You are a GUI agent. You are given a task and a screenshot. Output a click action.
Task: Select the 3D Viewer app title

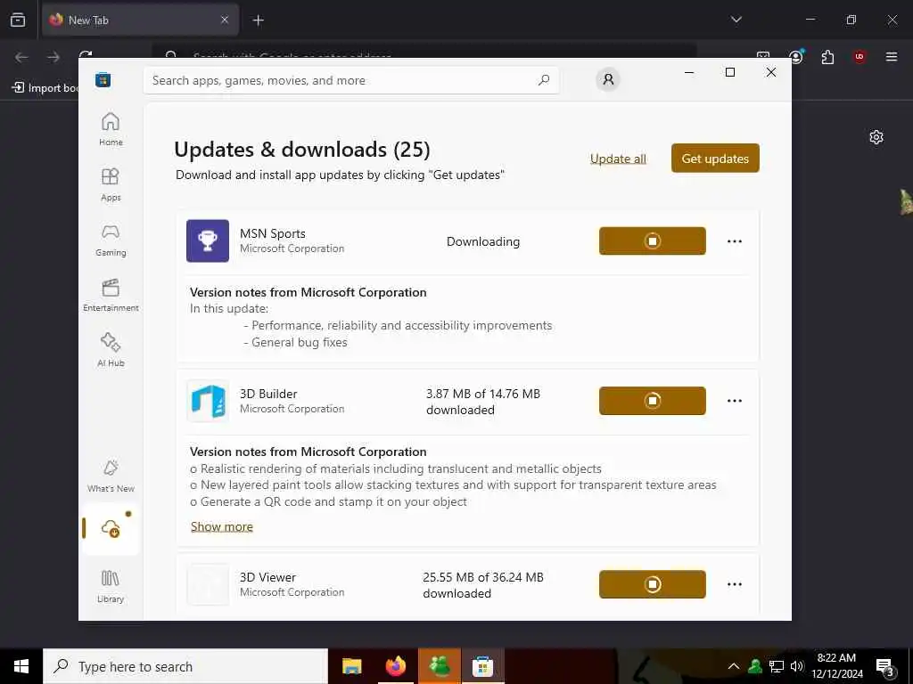pos(267,577)
